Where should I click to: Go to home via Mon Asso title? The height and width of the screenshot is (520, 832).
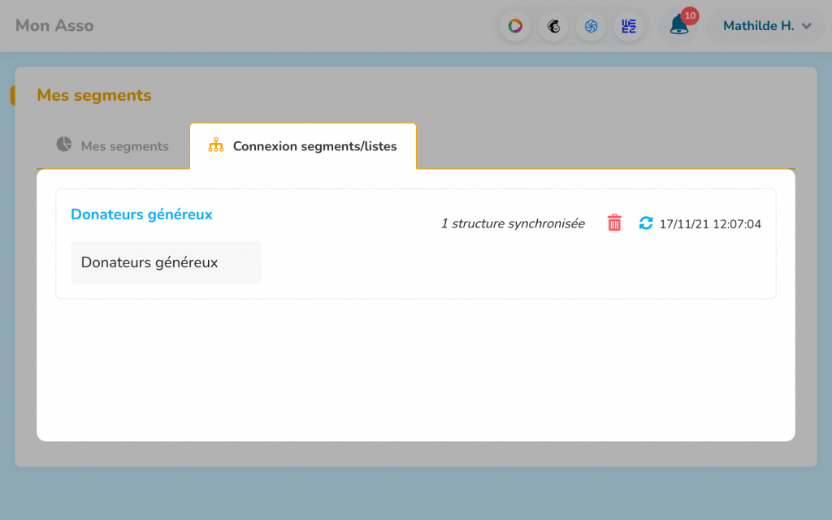54,26
